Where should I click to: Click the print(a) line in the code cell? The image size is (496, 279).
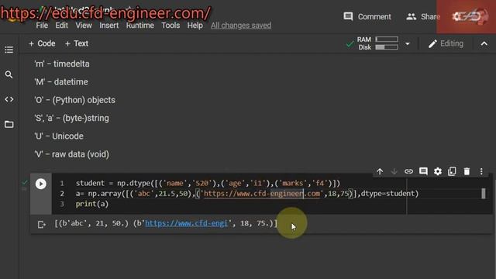(x=92, y=204)
